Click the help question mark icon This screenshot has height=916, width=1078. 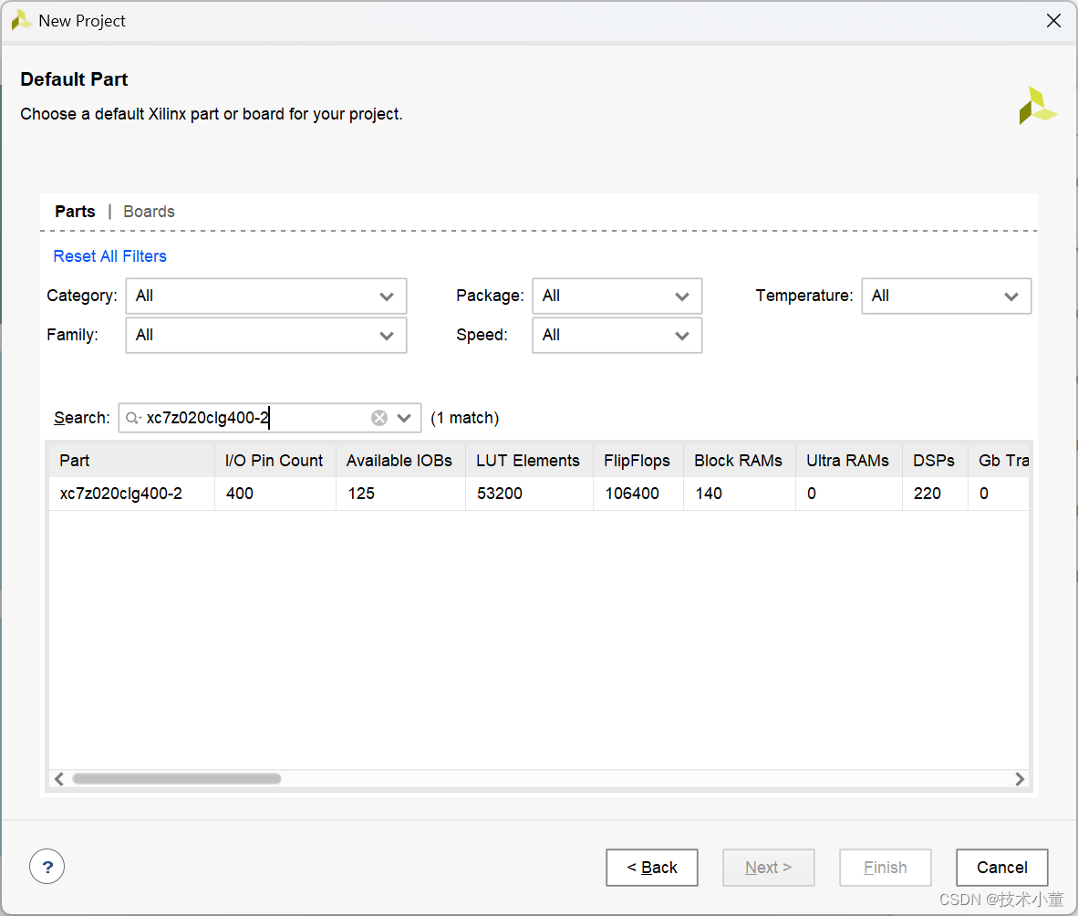47,866
